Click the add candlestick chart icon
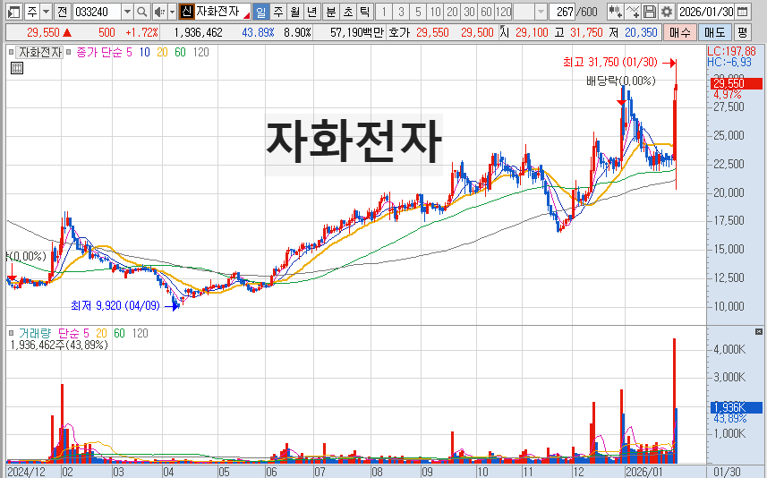The image size is (767, 478). pos(615,12)
